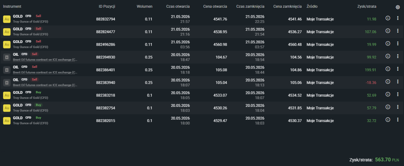
Task: Open table column settings gear icon
Action: pyautogui.click(x=398, y=7)
